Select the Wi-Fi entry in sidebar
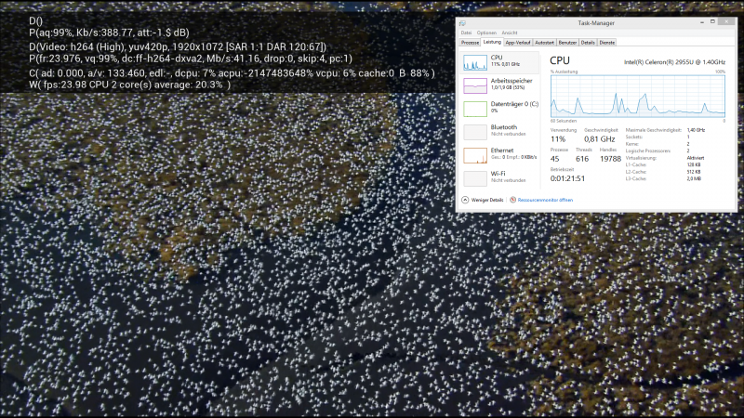 (x=500, y=178)
